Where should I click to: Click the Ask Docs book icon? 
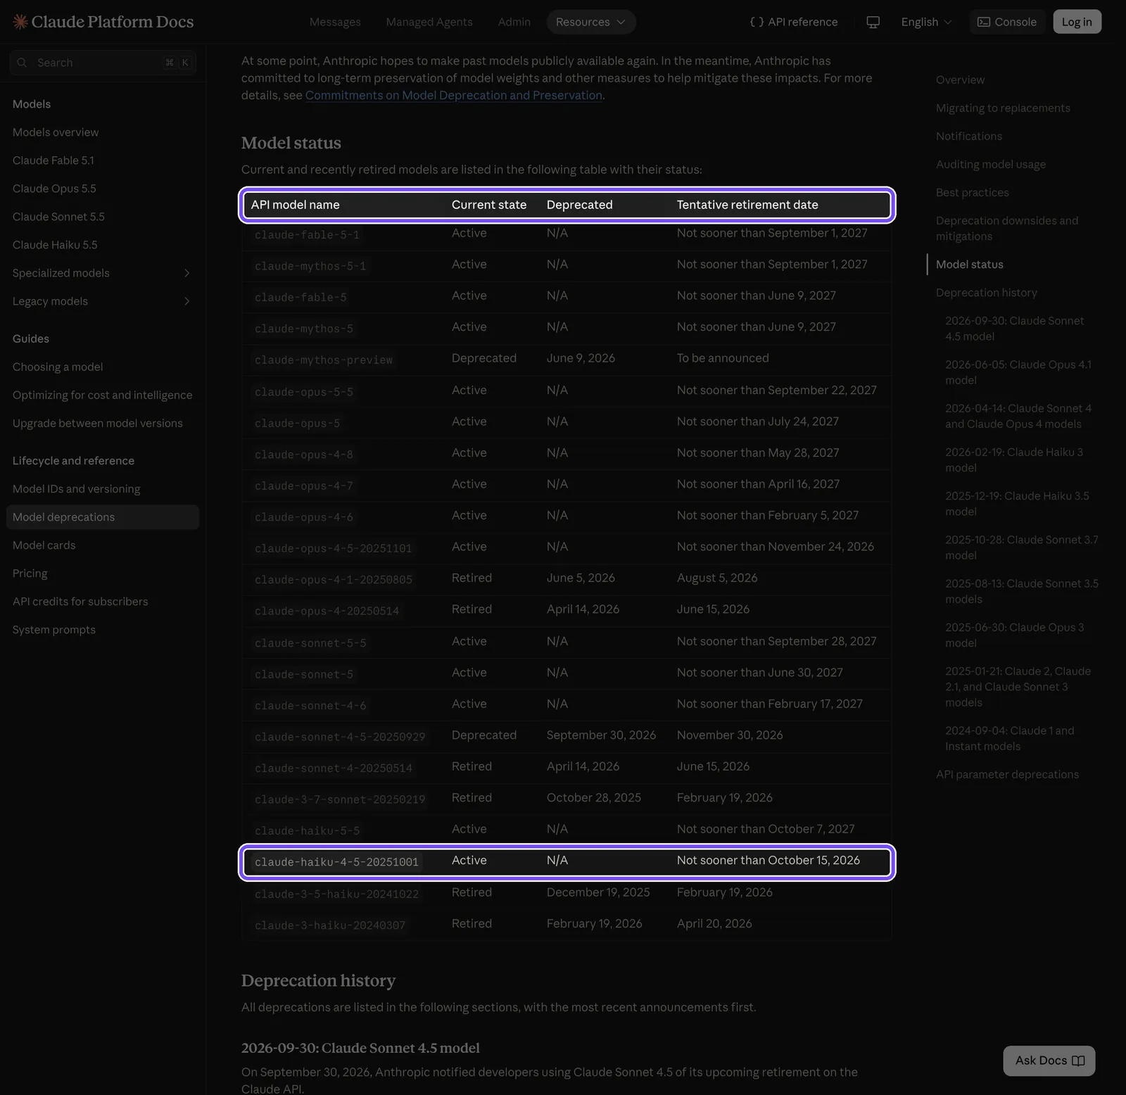coord(1078,1061)
